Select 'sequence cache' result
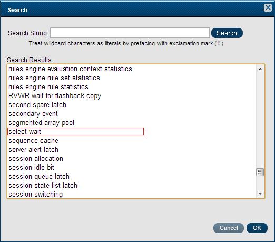275x242 pixels. click(x=33, y=141)
